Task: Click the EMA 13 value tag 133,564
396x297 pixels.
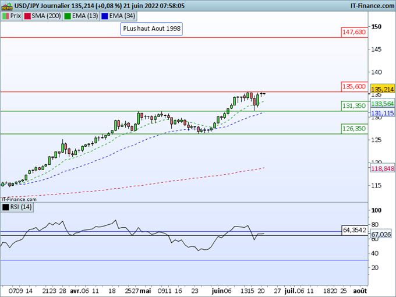Action: (x=383, y=104)
